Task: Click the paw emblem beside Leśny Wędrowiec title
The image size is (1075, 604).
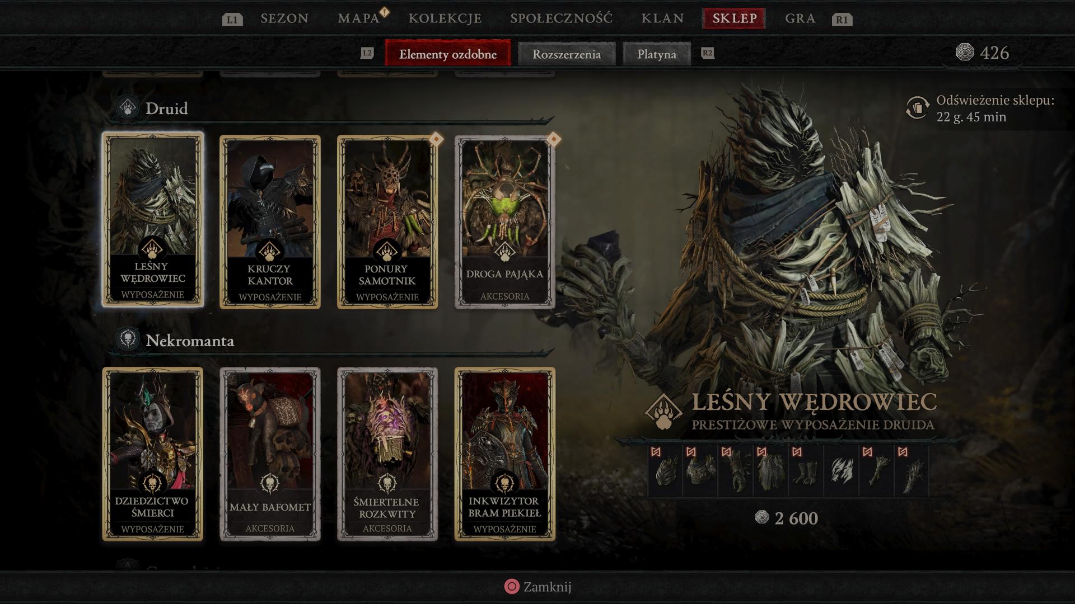Action: tap(663, 412)
